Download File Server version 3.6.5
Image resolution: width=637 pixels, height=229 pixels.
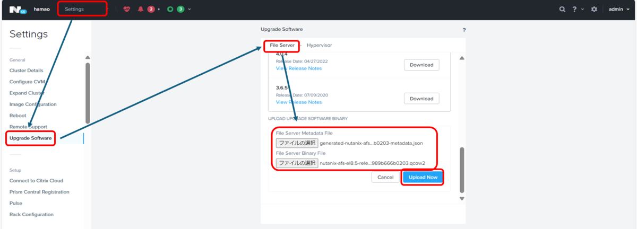(421, 99)
